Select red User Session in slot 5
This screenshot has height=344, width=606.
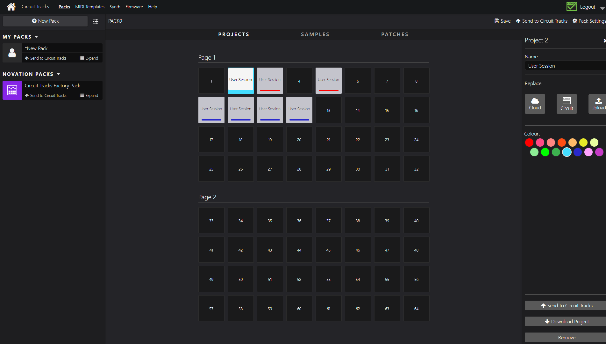[x=329, y=81]
